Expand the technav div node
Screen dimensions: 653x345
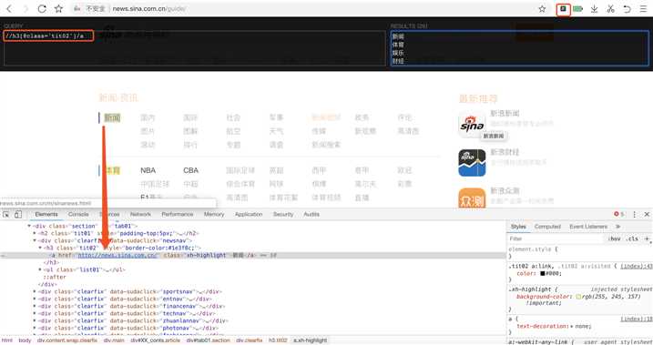click(x=35, y=313)
